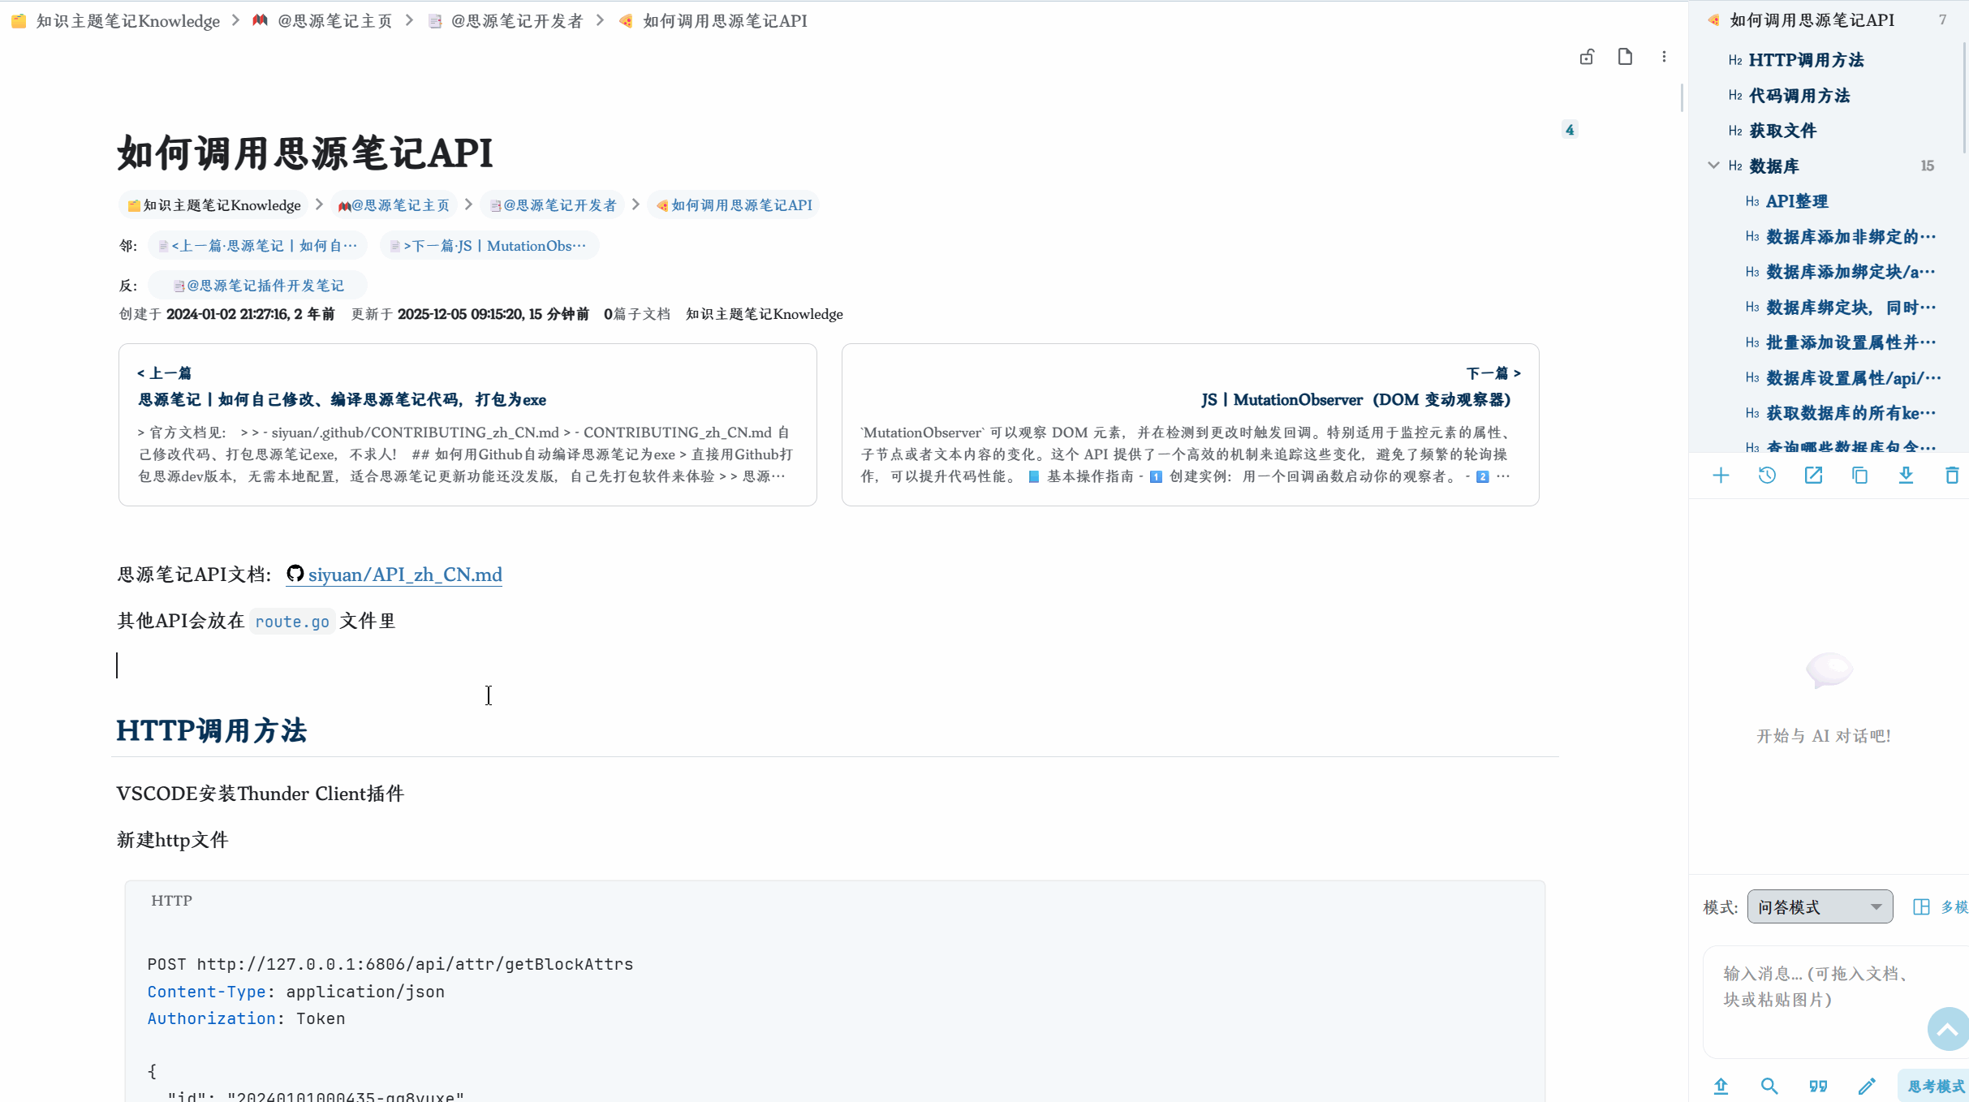This screenshot has width=1969, height=1102.
Task: Enable 思考模式 for the AI
Action: [x=1935, y=1086]
